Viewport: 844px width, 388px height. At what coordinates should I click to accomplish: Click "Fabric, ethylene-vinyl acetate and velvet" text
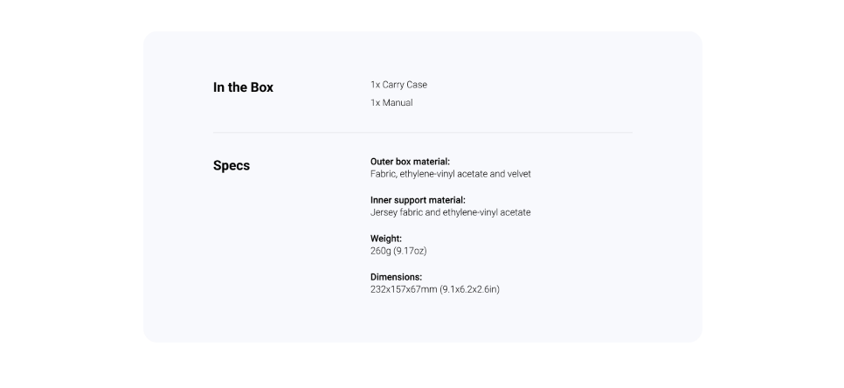point(451,174)
